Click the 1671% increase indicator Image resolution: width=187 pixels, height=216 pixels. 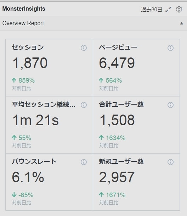(112, 195)
